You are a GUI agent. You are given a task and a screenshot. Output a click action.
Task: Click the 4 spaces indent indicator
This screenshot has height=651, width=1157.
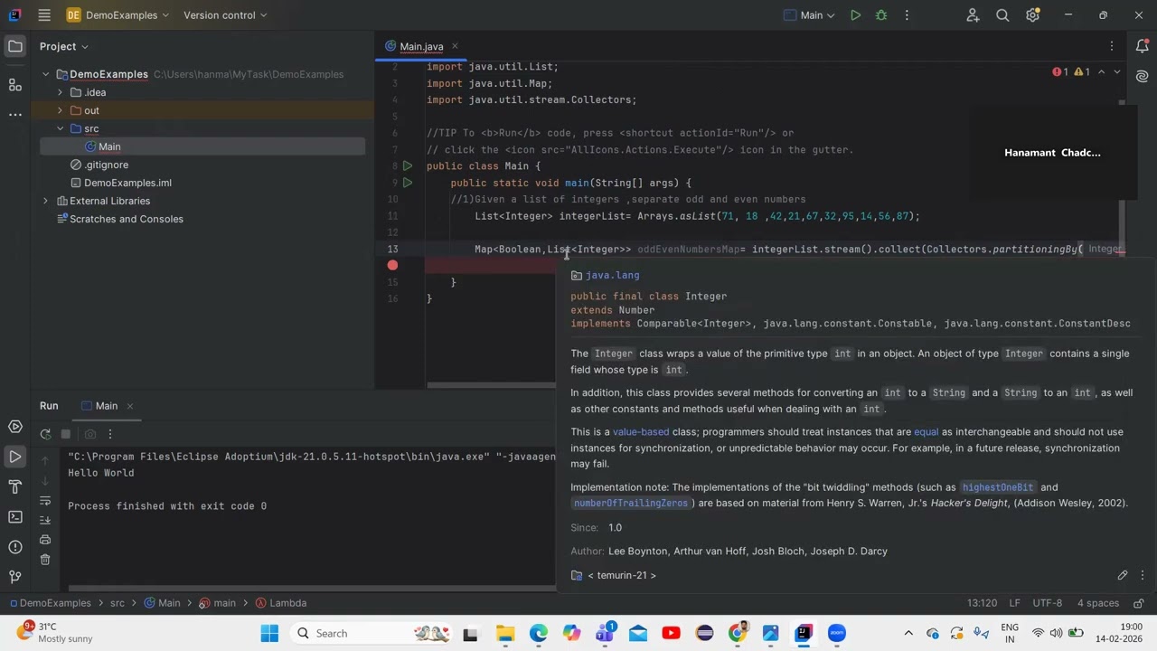(x=1098, y=603)
